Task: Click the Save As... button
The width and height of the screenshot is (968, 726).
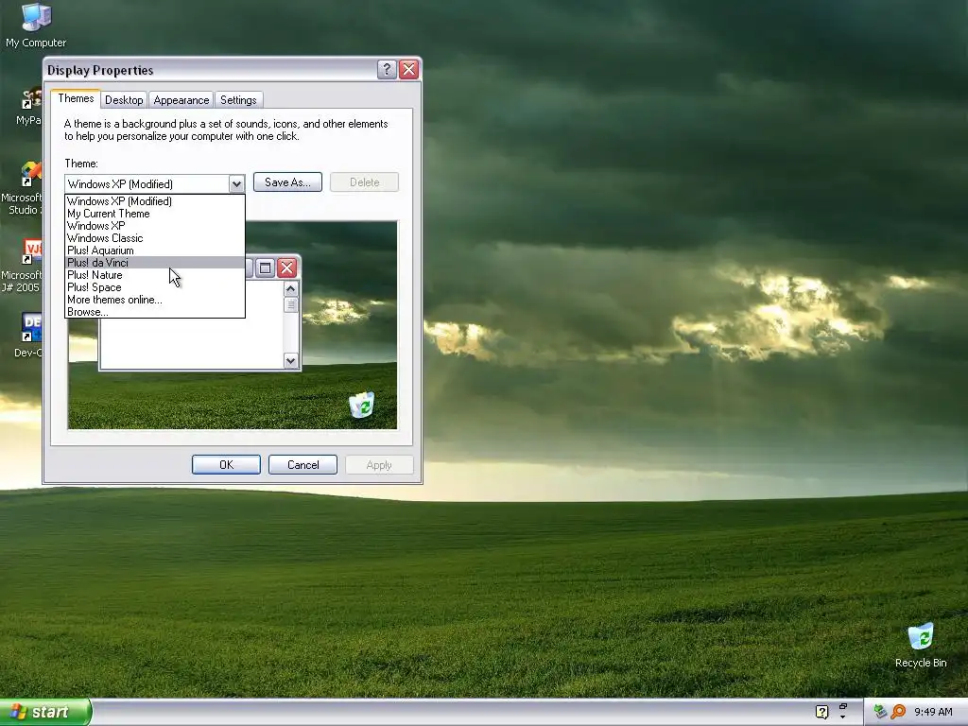Action: [x=287, y=182]
